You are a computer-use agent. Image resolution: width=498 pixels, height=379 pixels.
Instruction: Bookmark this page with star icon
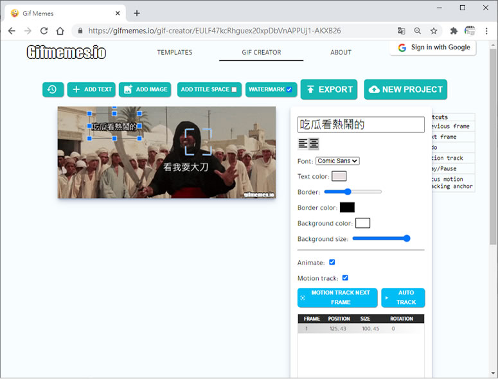pos(434,31)
